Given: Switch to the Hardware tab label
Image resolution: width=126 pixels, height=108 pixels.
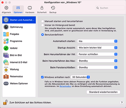Looking at the screenshot, I should (x=30, y=12).
